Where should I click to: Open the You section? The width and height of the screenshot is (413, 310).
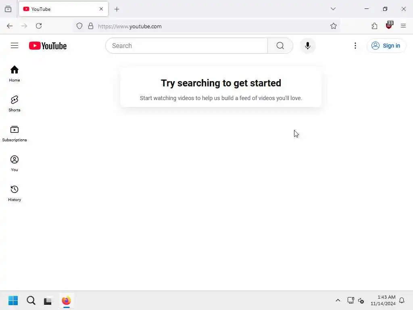coord(15,163)
